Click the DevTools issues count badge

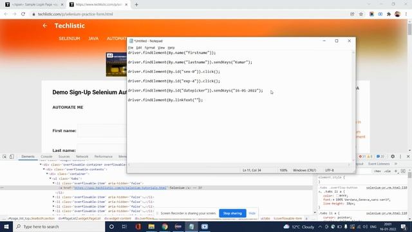pos(380,156)
